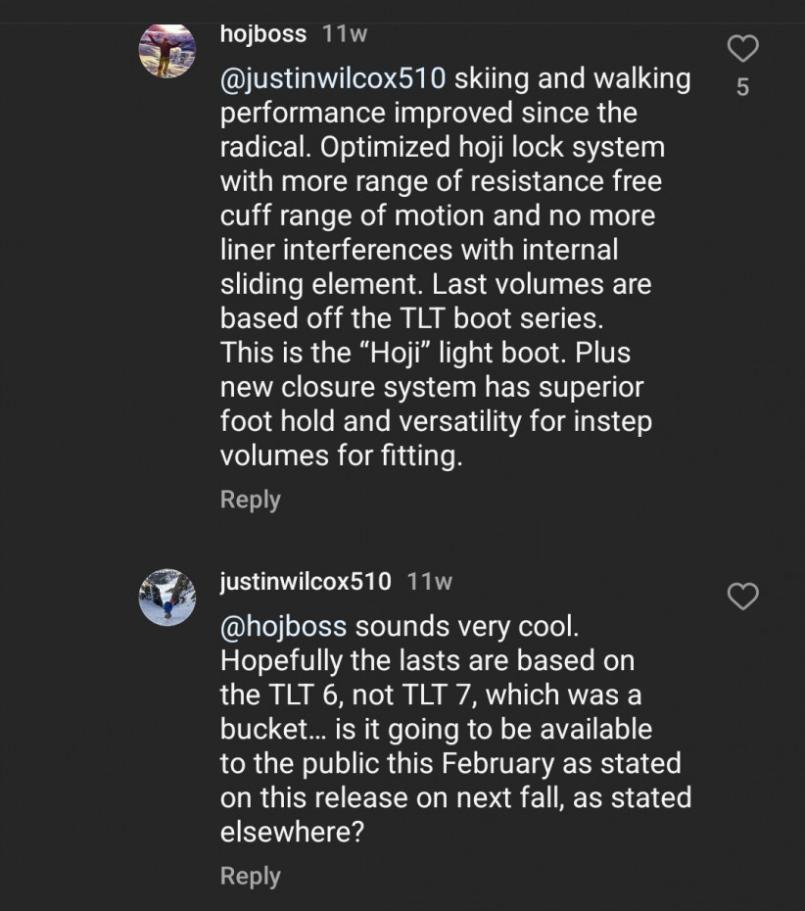
Task: Like the hojboss comment with heart icon
Action: (743, 48)
